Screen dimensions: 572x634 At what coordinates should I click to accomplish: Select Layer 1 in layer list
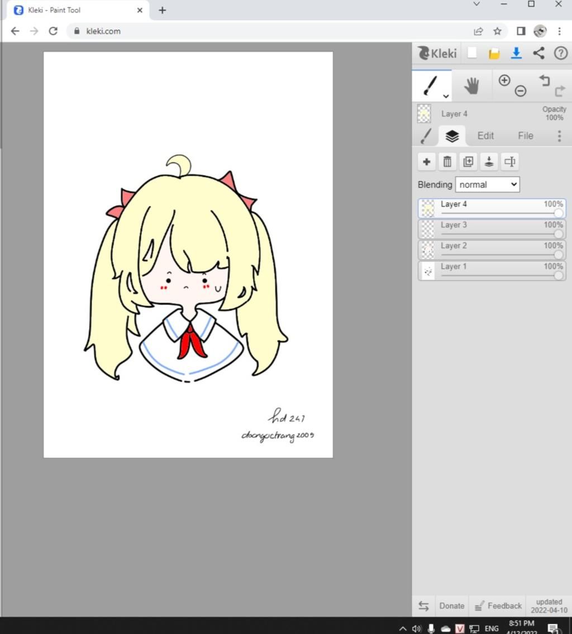point(492,271)
